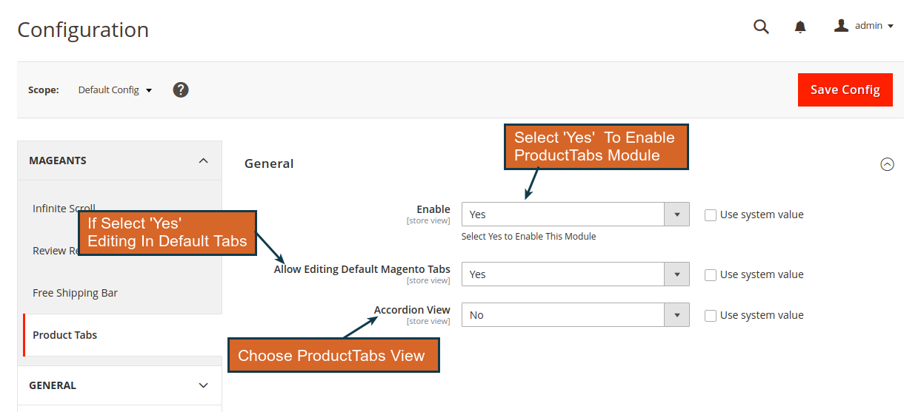
Task: Expand the GENERAL sidebar section
Action: [x=119, y=385]
